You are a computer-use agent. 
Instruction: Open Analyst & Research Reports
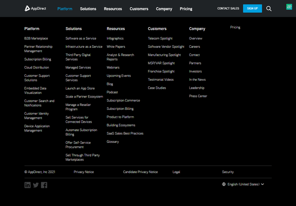(120, 57)
